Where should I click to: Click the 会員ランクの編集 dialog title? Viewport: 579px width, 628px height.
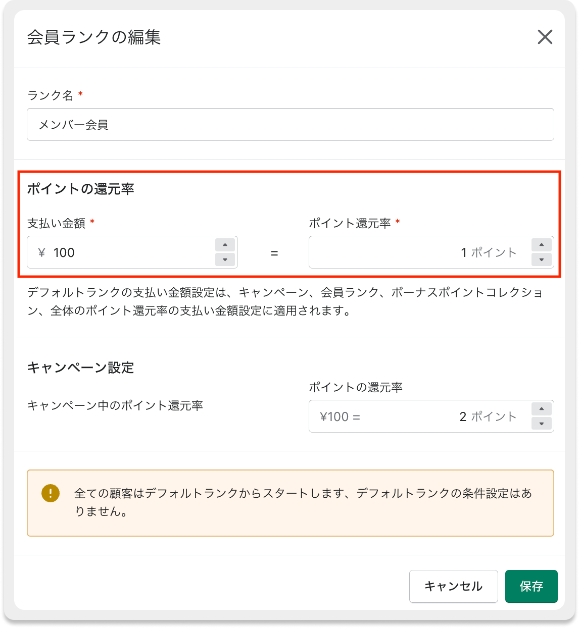tap(94, 37)
